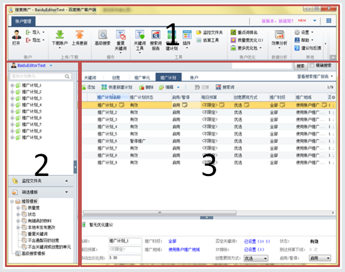Switch to the 推广单元 tab
The height and width of the screenshot is (272, 345).
(142, 77)
